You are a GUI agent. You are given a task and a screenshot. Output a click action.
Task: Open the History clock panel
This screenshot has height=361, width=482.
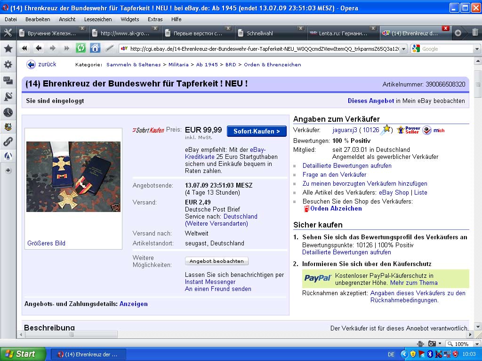pyautogui.click(x=8, y=112)
